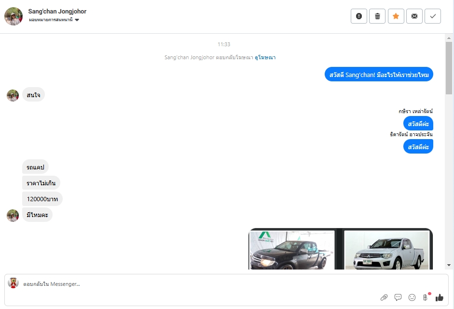The image size is (454, 309).
Task: Toggle the orange star follow-up marker
Action: click(396, 16)
